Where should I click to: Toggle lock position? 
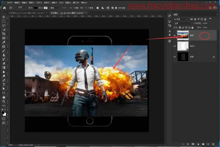[x=186, y=27]
